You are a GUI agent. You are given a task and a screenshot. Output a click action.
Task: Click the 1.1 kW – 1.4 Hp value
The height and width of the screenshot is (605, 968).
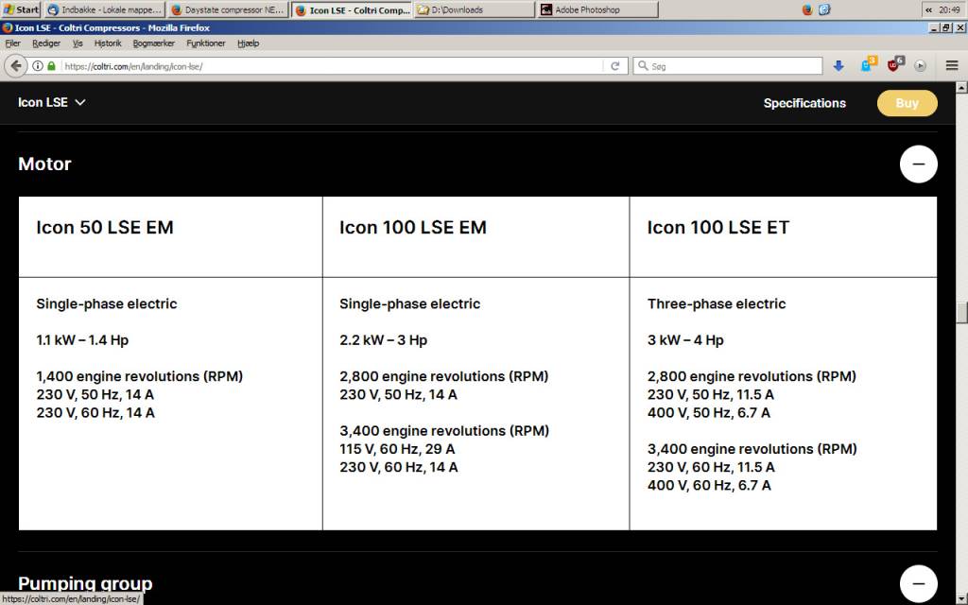pos(82,340)
